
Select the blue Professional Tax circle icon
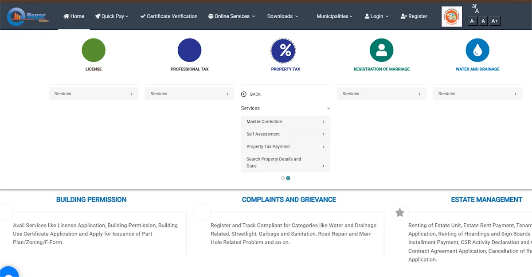189,50
